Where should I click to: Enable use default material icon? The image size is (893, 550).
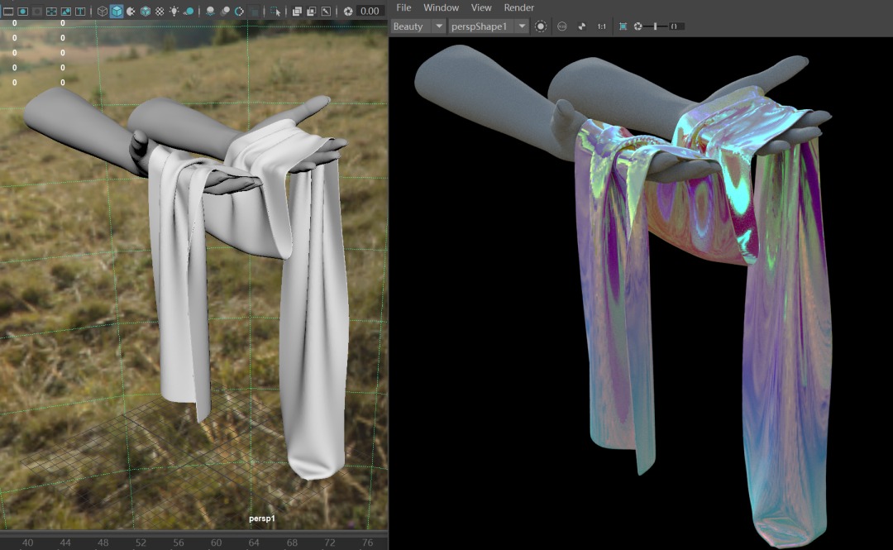click(x=131, y=11)
